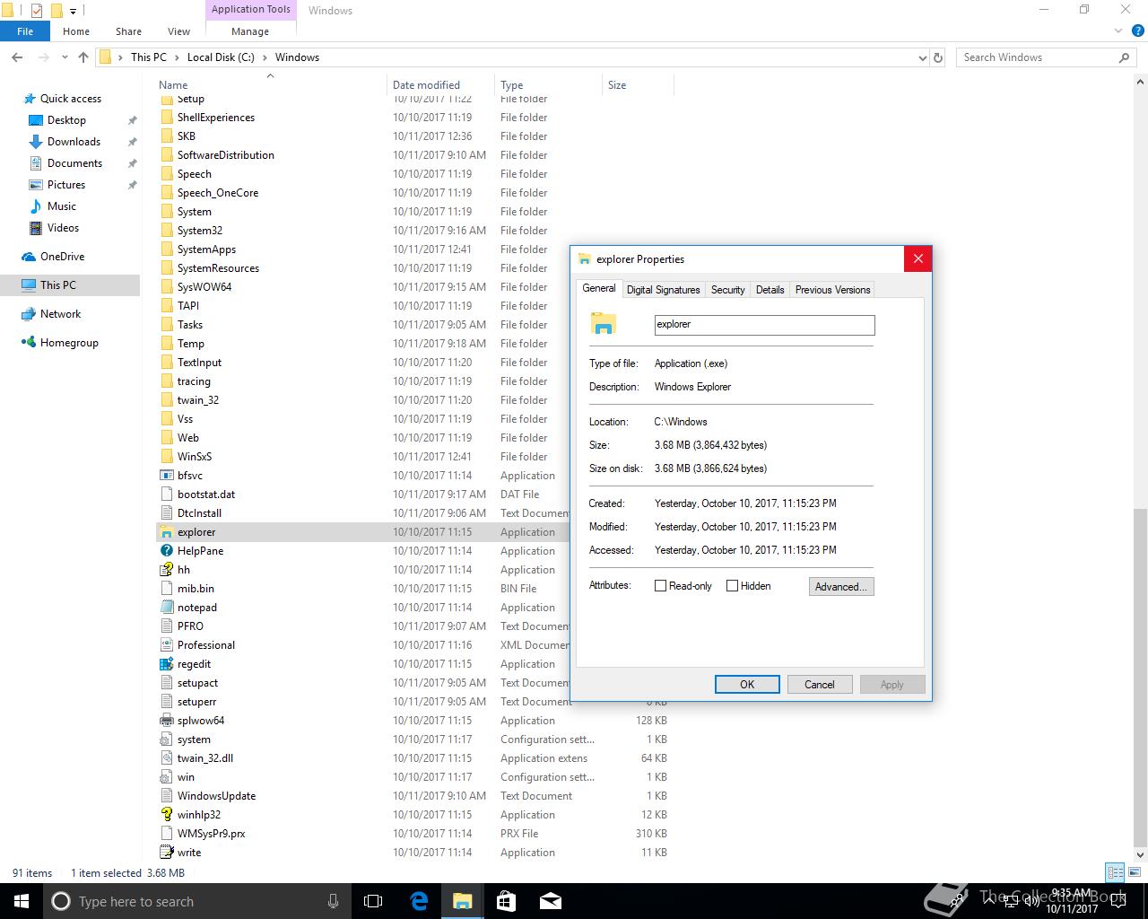
Task: Select OneDrive in navigation pane
Action: click(62, 257)
